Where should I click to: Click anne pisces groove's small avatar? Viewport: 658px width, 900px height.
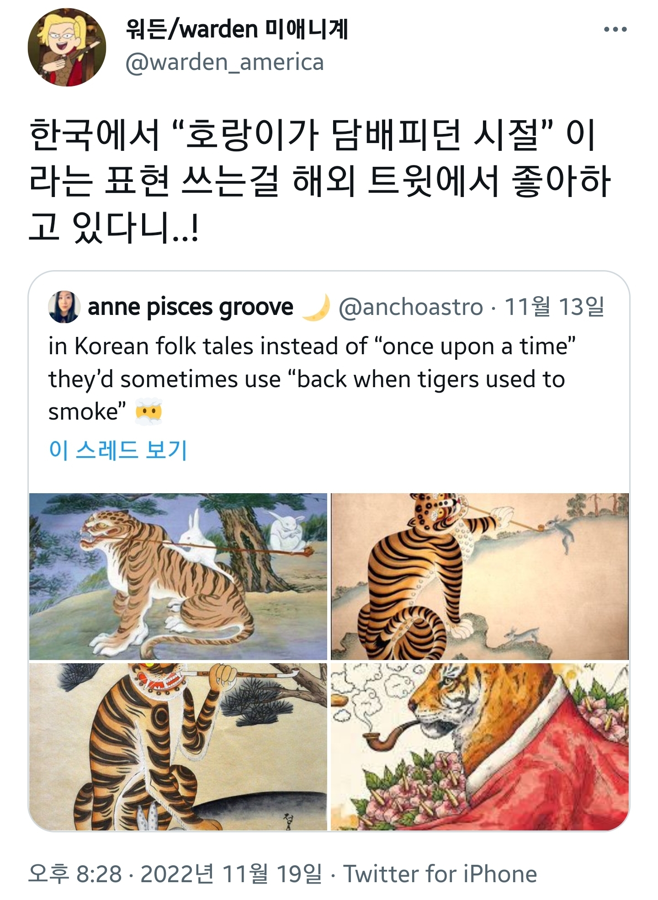click(x=64, y=307)
